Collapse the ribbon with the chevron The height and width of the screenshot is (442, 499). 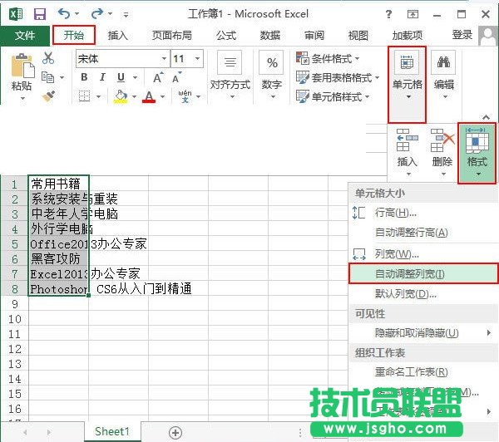point(486,117)
